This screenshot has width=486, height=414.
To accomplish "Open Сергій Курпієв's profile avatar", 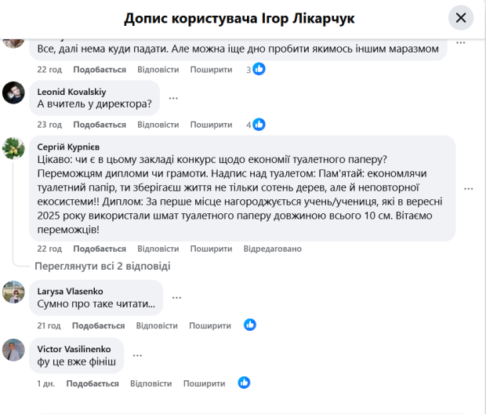I will tap(13, 148).
